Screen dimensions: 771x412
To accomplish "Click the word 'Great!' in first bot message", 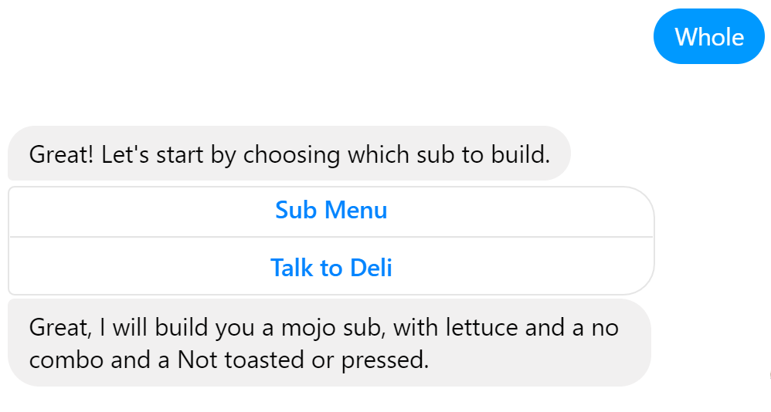I will (x=61, y=154).
